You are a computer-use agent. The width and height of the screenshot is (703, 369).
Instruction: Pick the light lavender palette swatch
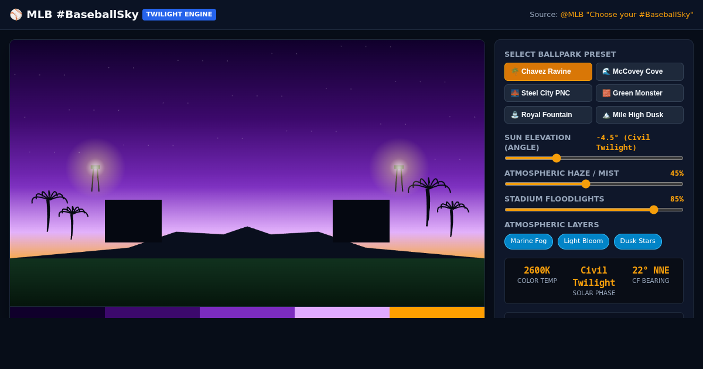[x=342, y=312]
